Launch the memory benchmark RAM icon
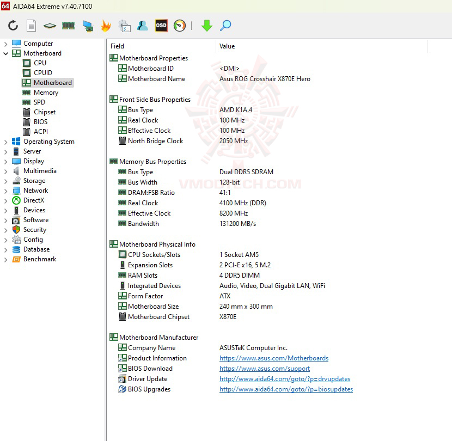 [68, 26]
